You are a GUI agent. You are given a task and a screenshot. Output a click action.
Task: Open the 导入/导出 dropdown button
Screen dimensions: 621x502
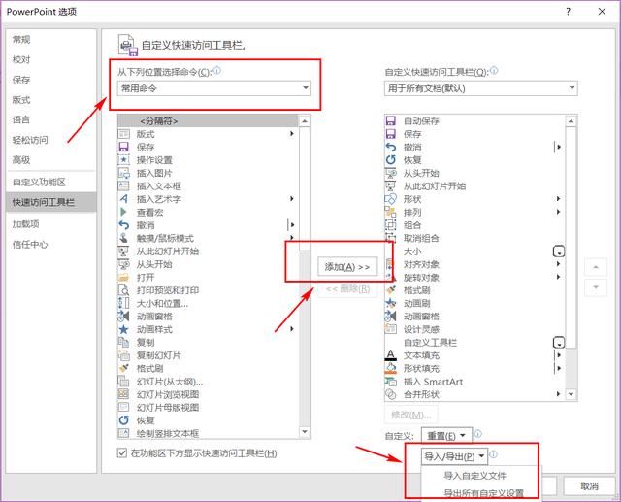[x=454, y=456]
